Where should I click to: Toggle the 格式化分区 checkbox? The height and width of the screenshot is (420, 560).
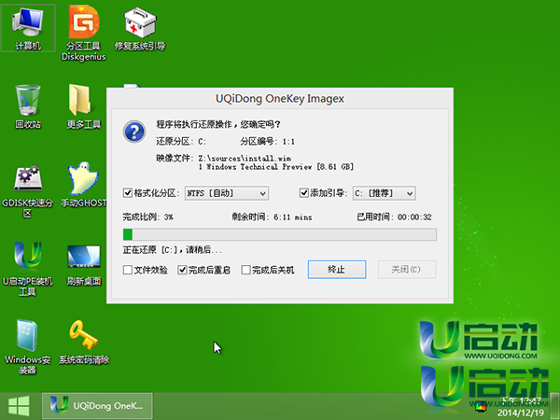[x=128, y=193]
